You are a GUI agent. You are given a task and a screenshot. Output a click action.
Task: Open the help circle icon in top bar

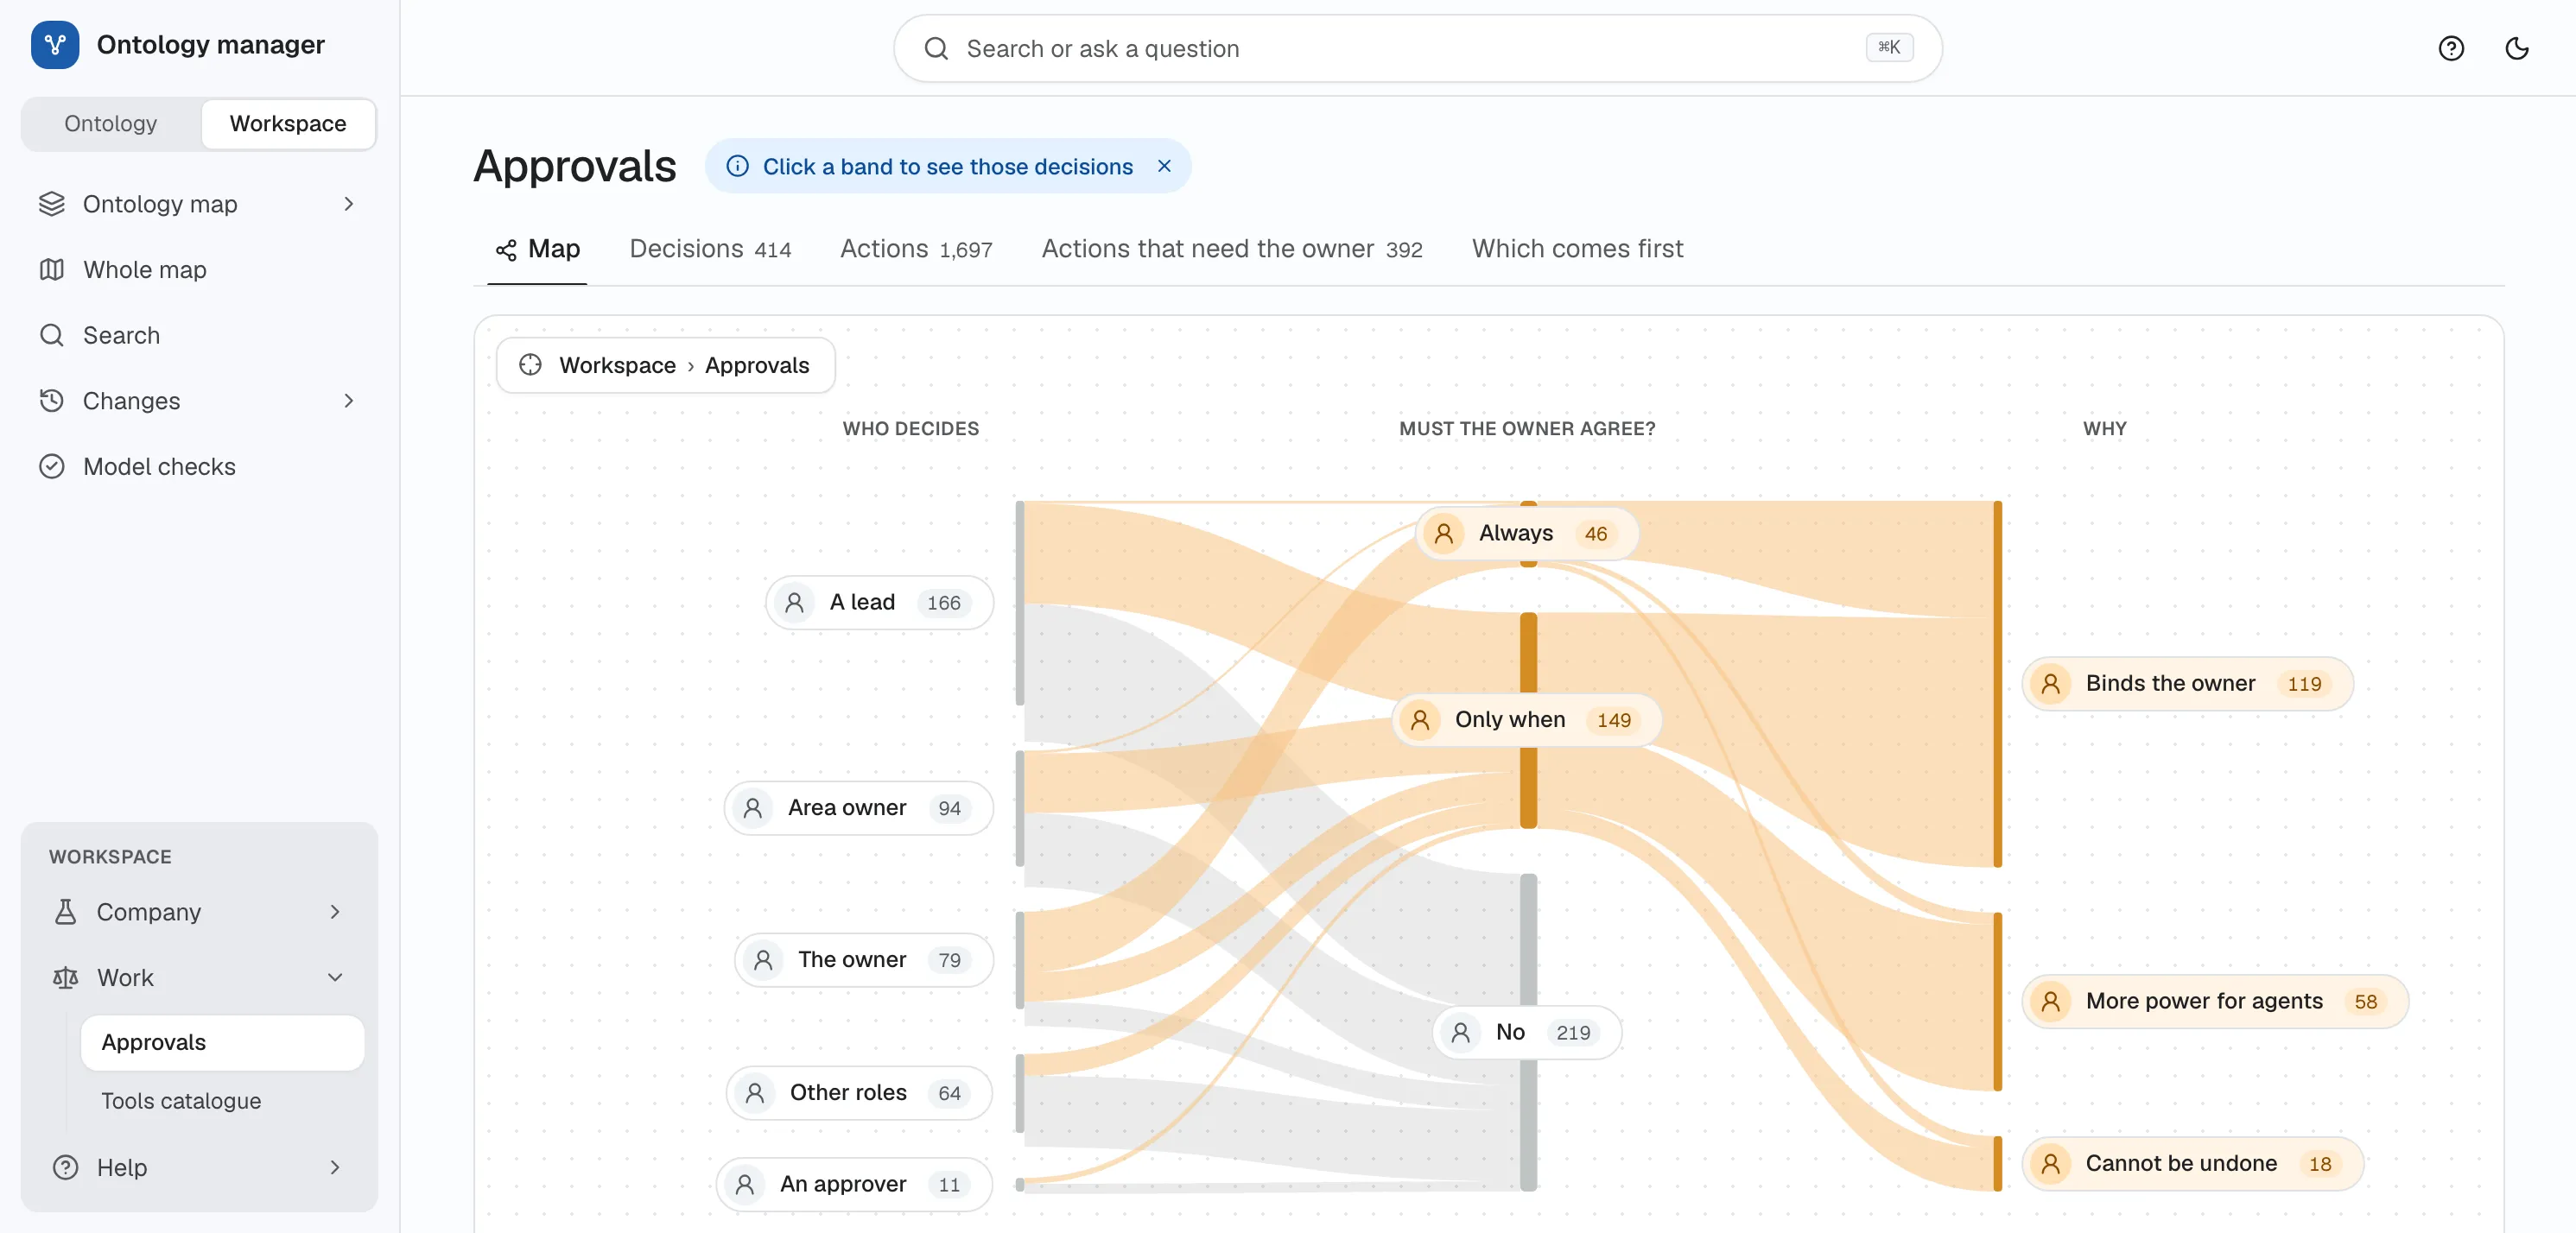coord(2451,48)
